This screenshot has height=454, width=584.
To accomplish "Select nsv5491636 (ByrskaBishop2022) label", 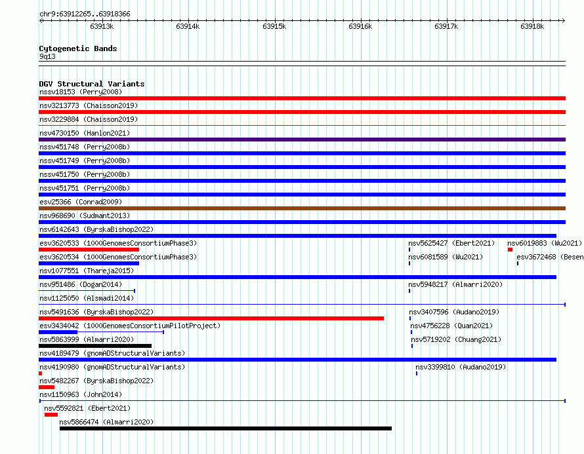I will tap(96, 312).
